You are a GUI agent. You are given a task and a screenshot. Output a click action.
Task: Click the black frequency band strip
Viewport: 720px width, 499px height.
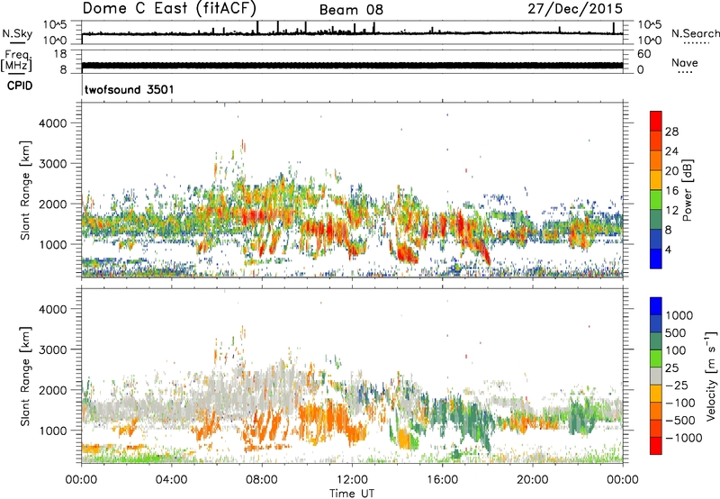point(352,65)
